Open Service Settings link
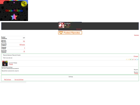Screen dimensions: 140x105 [x=19, y=80]
